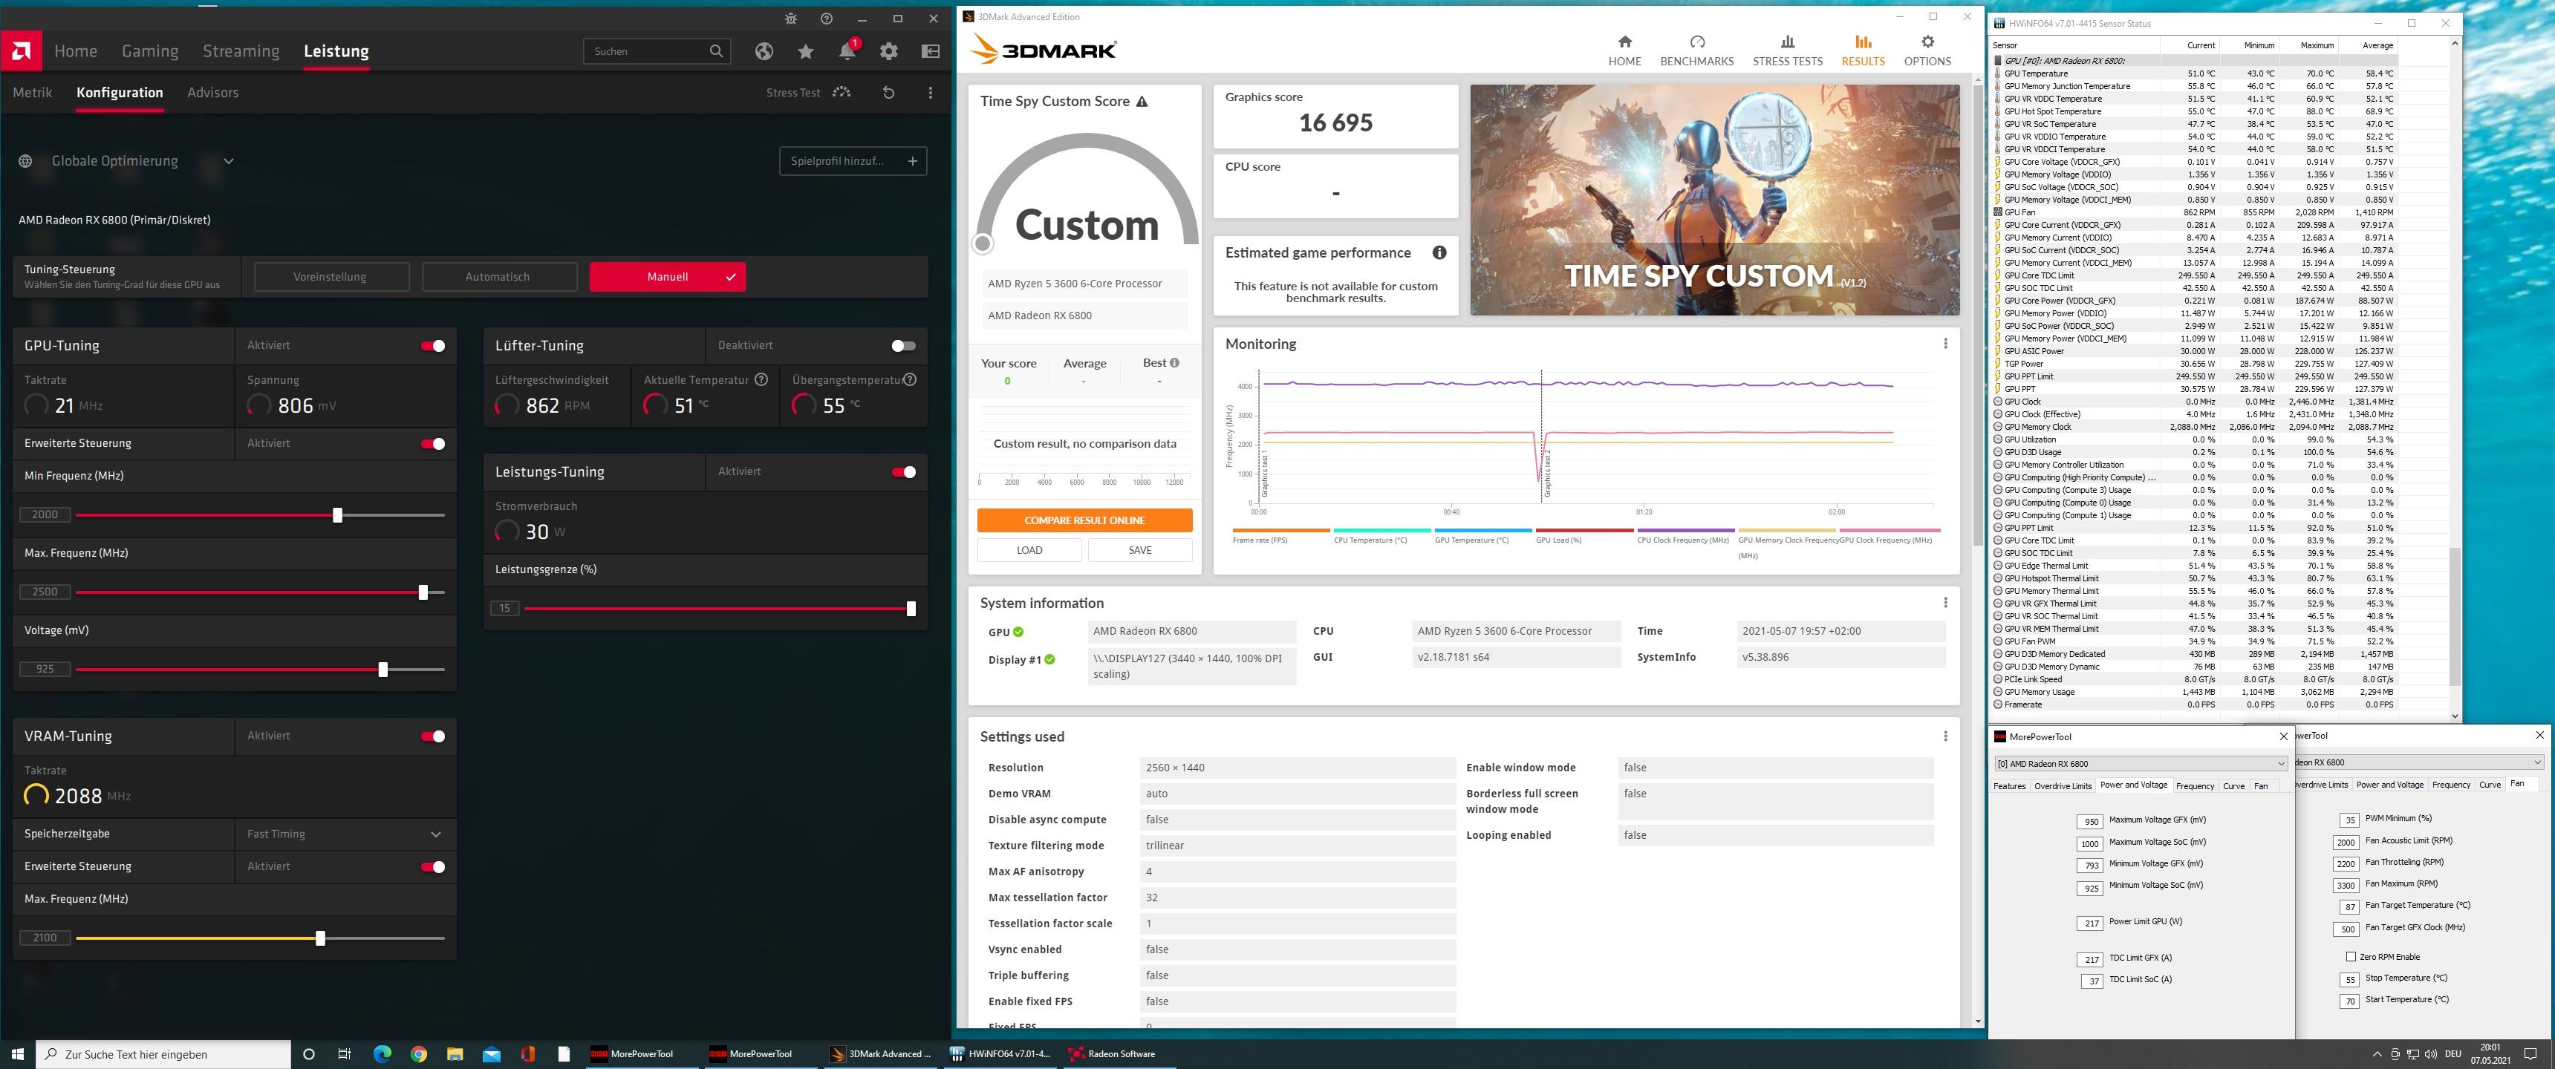The height and width of the screenshot is (1069, 2555).
Task: Go to 3DMark HOME
Action: (1624, 50)
